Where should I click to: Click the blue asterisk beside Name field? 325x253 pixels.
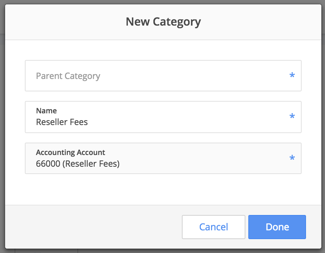[292, 116]
